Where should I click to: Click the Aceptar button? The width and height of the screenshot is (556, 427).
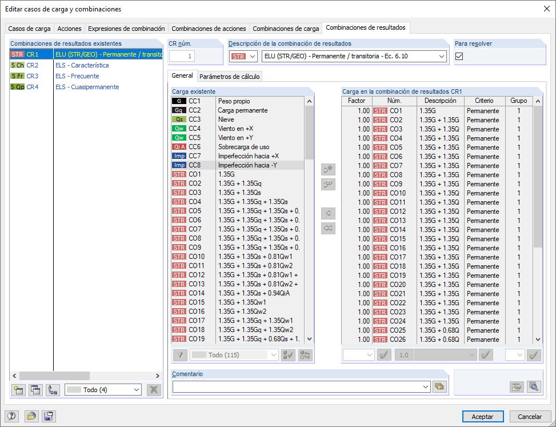click(x=483, y=417)
